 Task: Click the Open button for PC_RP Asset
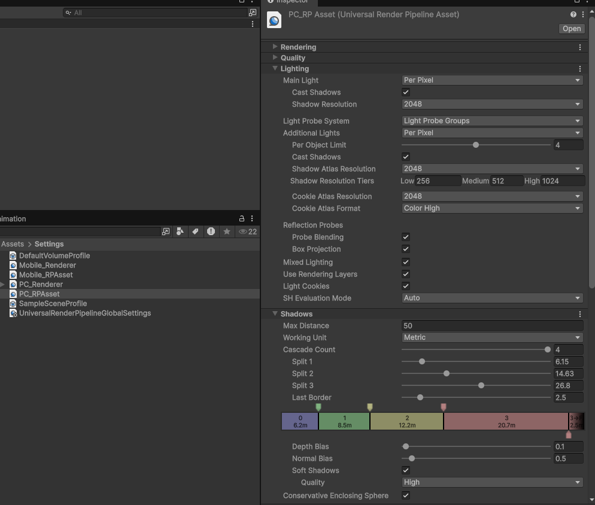pyautogui.click(x=571, y=29)
